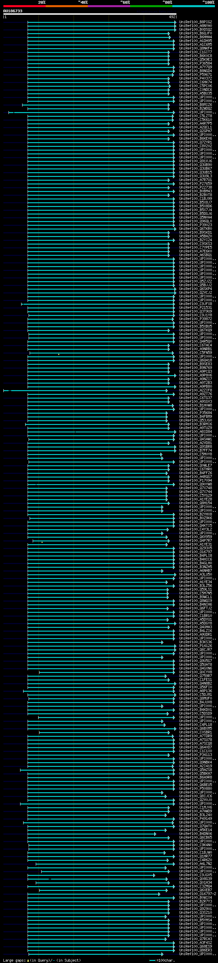
Task: Select hit label UniRef100_A2ZIF8
Action: pos(196,390)
